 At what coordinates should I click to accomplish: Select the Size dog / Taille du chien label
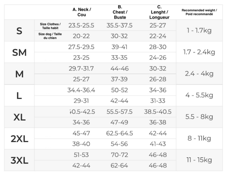50,36
